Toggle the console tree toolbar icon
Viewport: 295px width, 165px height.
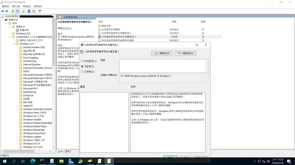click(18, 11)
